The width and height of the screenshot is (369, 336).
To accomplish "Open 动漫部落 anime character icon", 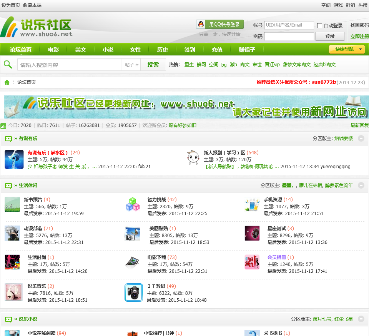I will coord(12,233).
